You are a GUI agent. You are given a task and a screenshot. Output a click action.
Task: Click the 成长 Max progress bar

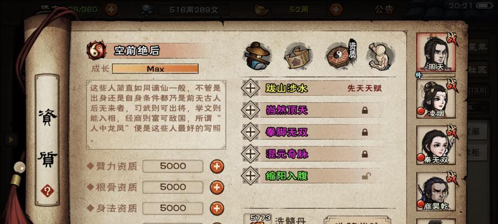point(155,68)
